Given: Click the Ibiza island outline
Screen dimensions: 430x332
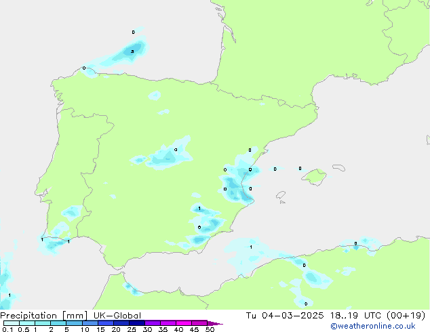Looking at the screenshot, I should [x=281, y=195].
